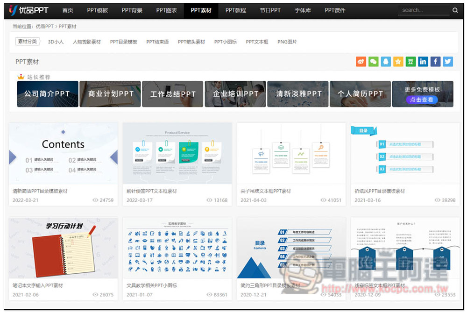The image size is (467, 313).
Task: Click the QQ penguin share icon
Action: pyautogui.click(x=386, y=62)
